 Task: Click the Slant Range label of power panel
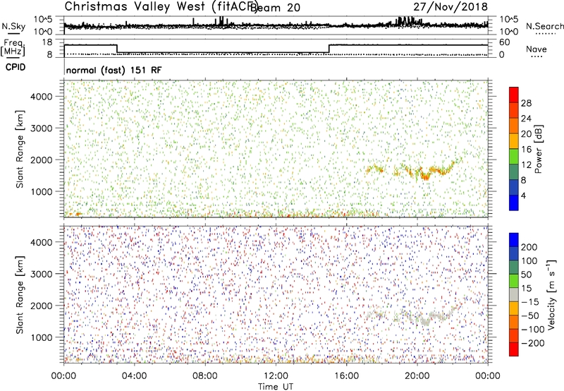(20, 149)
